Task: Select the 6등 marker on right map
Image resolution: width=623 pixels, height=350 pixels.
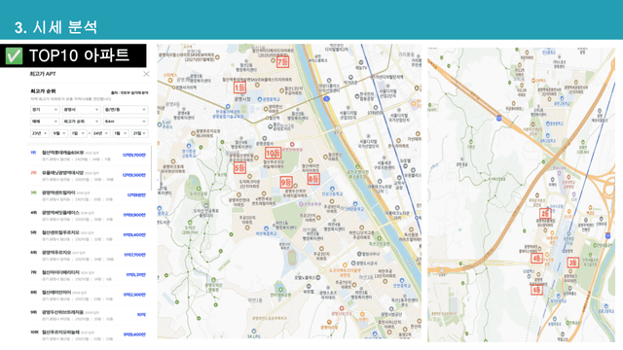Action: click(x=536, y=290)
